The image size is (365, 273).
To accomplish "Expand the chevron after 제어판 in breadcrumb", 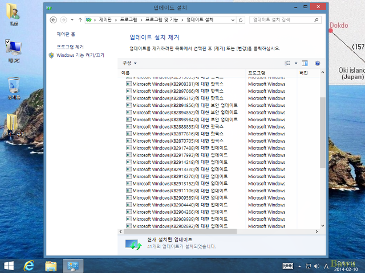I will (x=116, y=20).
